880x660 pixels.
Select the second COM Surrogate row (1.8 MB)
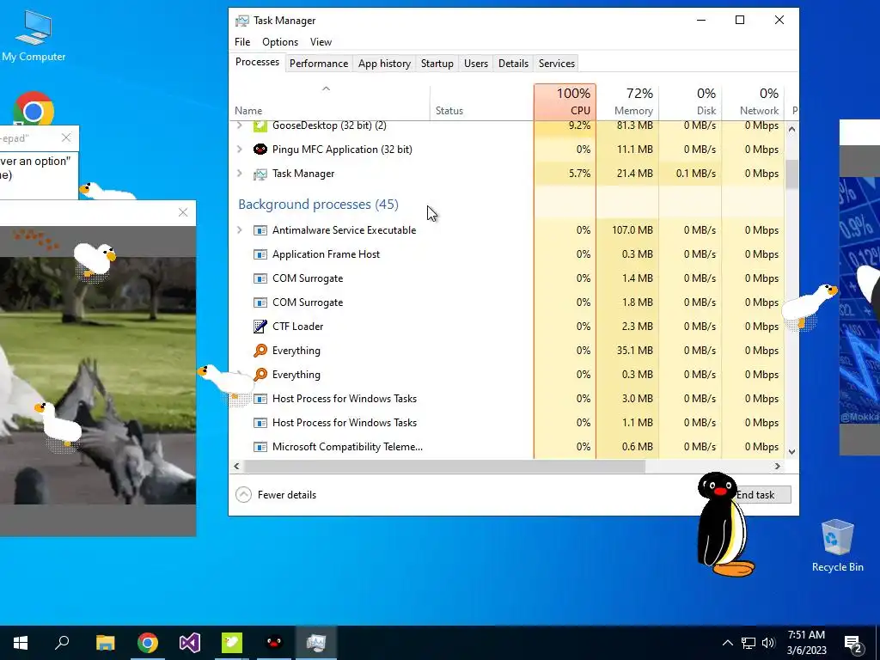tap(507, 302)
